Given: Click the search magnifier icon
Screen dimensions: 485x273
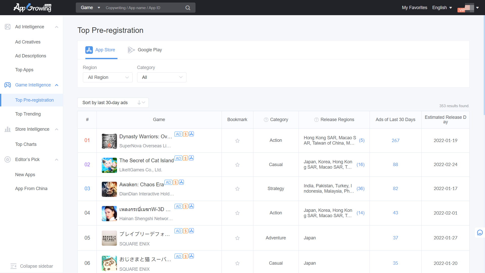Looking at the screenshot, I should click(x=188, y=8).
